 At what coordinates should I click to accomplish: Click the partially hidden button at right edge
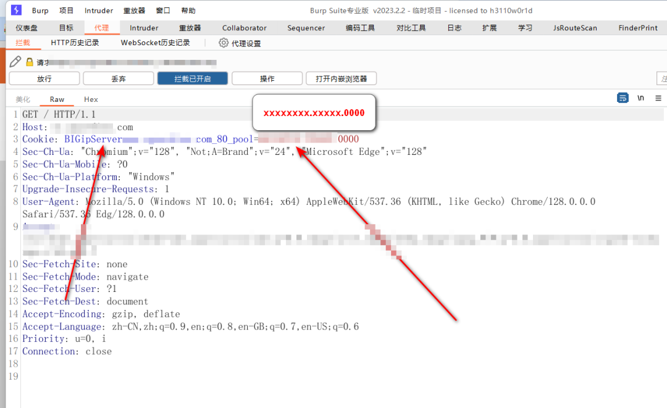point(662,78)
